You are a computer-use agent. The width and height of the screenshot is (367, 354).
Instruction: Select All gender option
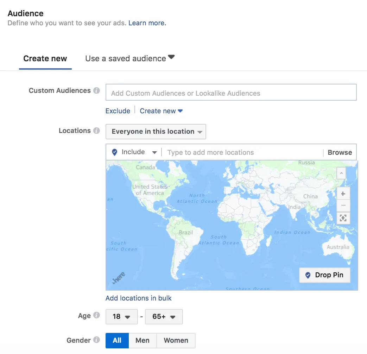(x=117, y=340)
